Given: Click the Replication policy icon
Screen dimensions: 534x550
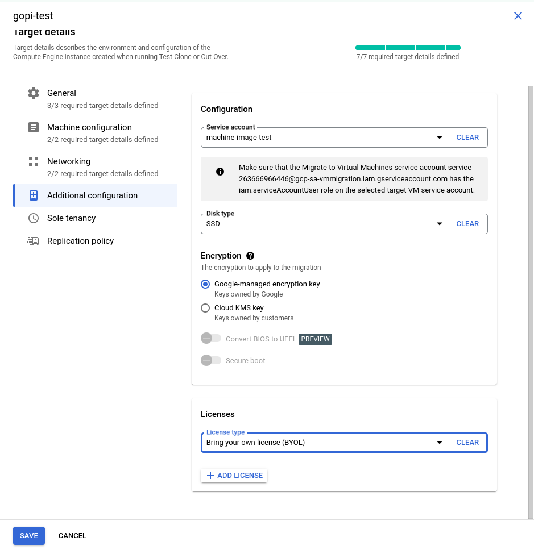Looking at the screenshot, I should click(33, 241).
